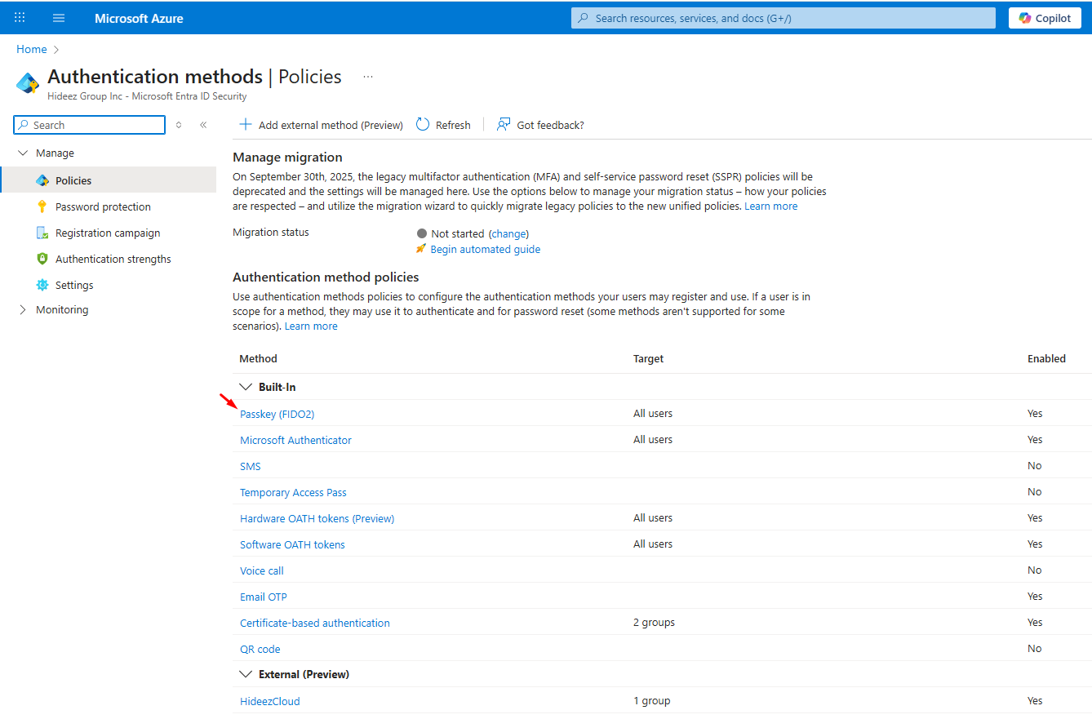Expand the Monitoring section
1092x719 pixels.
(x=23, y=310)
